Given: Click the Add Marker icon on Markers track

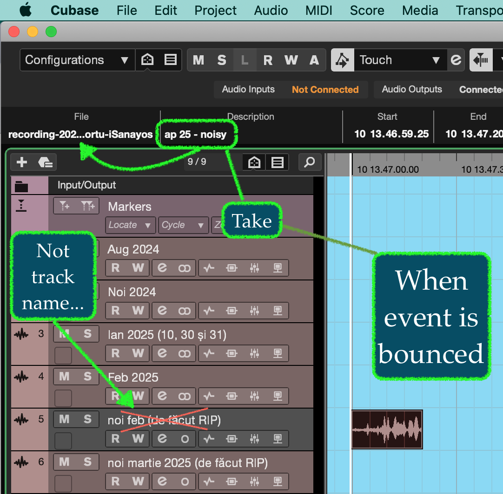Looking at the screenshot, I should [x=65, y=206].
